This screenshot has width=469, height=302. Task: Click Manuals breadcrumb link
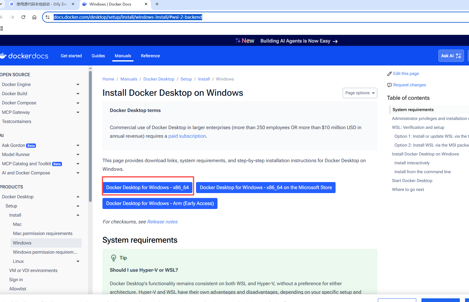[x=129, y=79]
